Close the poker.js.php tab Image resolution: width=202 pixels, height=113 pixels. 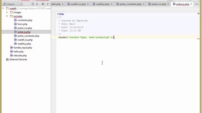coord(191,4)
